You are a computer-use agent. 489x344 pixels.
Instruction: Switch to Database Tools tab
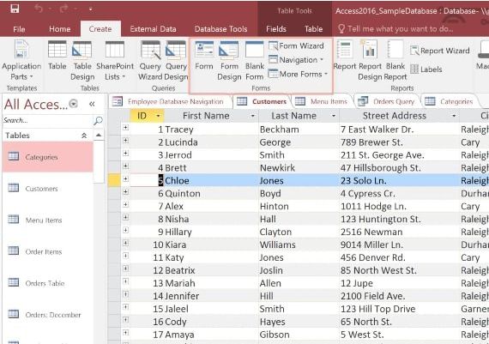tap(220, 29)
